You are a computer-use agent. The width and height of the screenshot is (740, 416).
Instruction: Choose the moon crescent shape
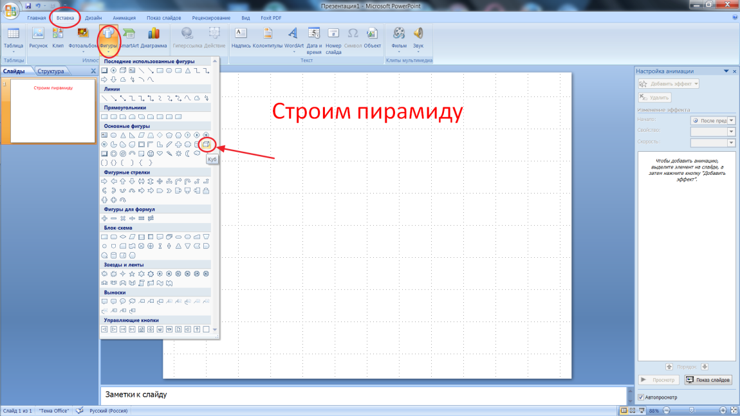[188, 154]
